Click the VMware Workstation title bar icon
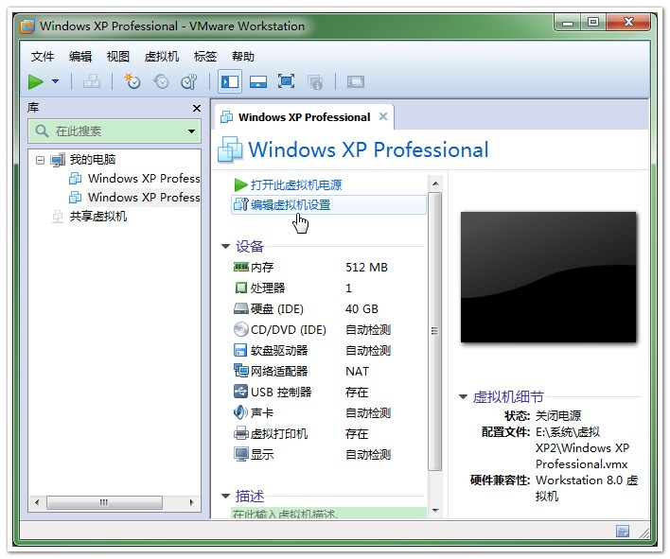The image size is (670, 559). point(27,26)
